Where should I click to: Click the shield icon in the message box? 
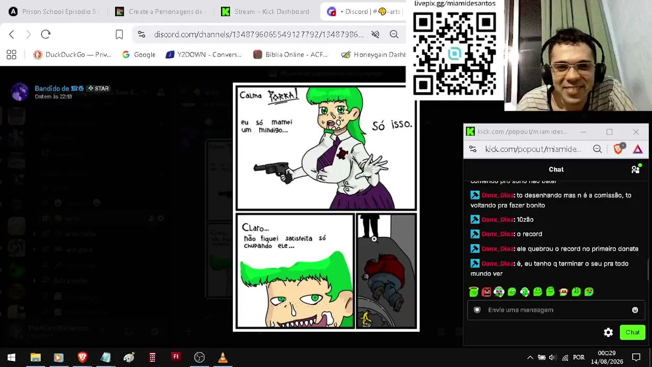click(x=477, y=310)
